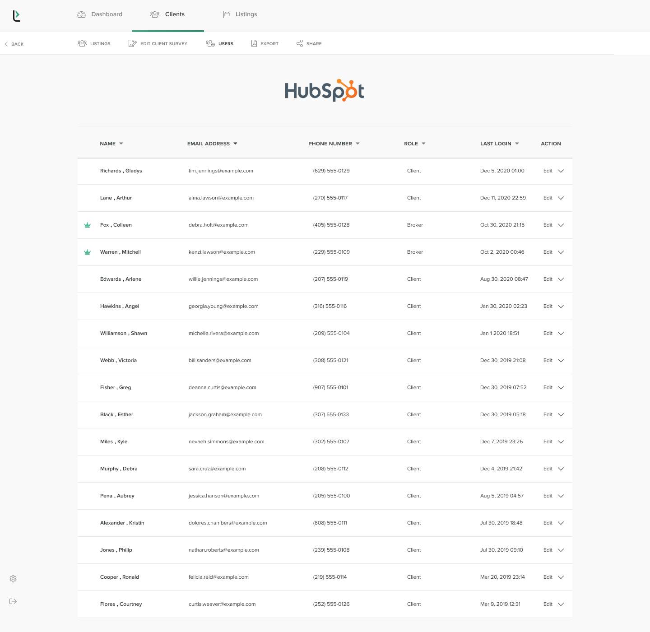The image size is (650, 632).
Task: Click email nevaeh.simmons@example.com
Action: (x=227, y=441)
